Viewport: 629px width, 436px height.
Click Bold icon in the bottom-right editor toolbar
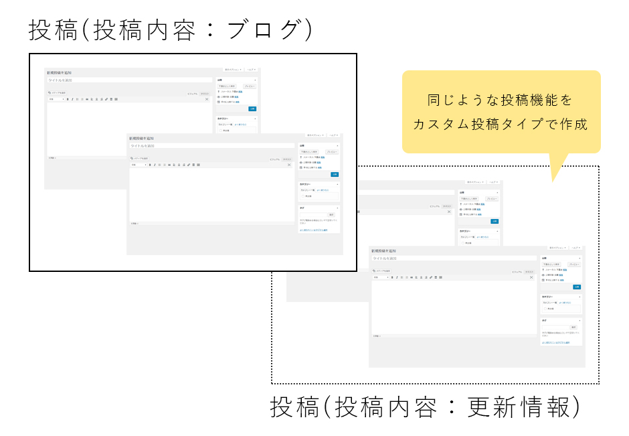click(391, 277)
